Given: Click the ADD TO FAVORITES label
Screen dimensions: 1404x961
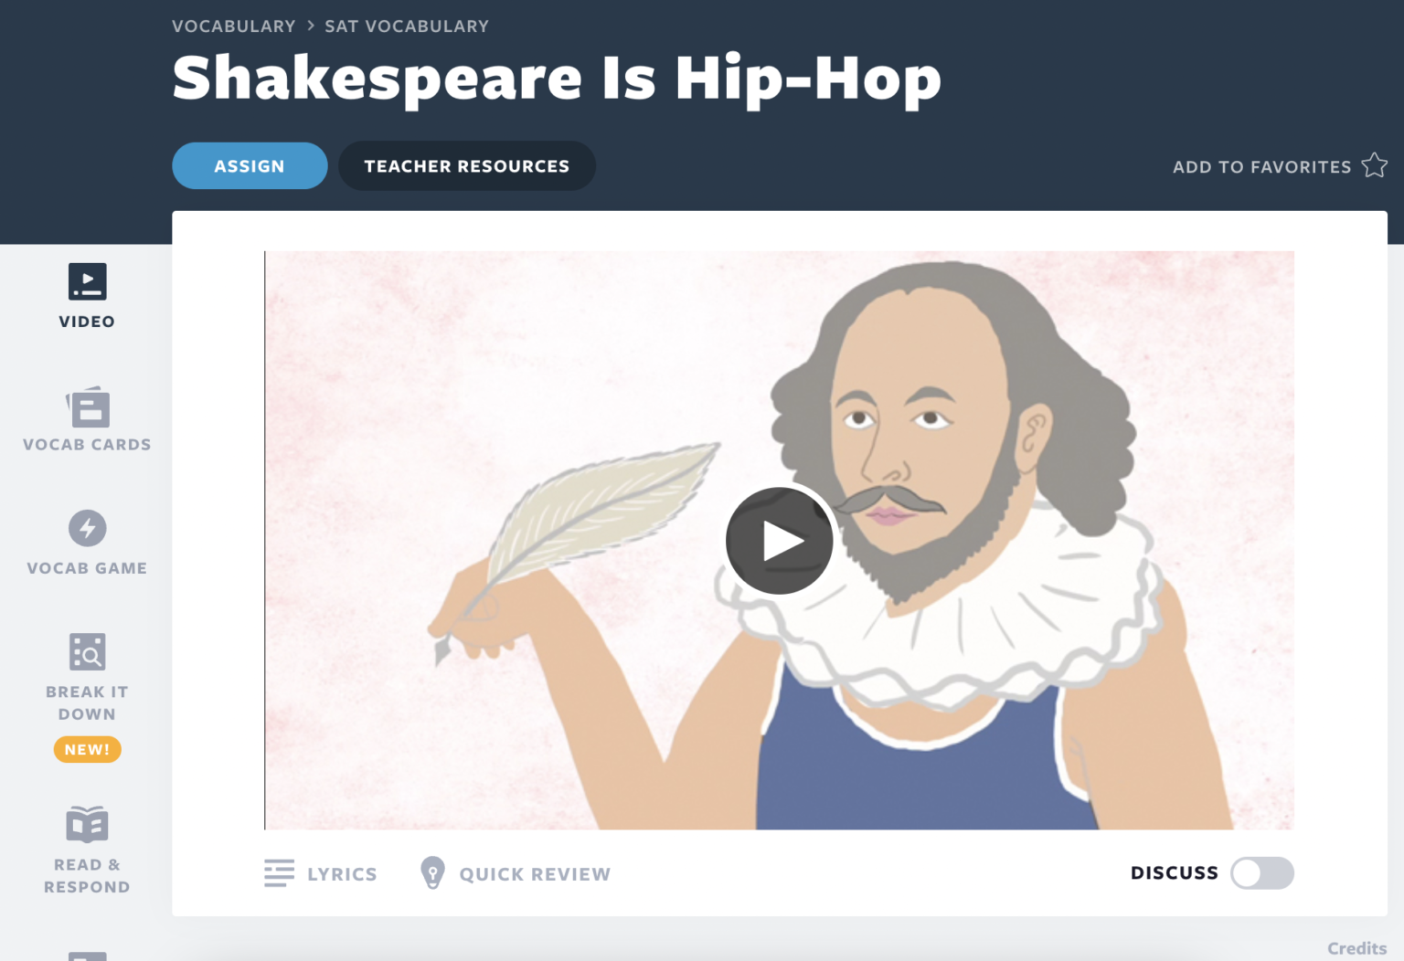Looking at the screenshot, I should [x=1261, y=166].
